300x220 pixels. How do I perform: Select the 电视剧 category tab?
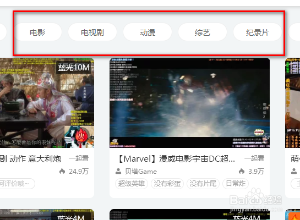click(x=92, y=32)
